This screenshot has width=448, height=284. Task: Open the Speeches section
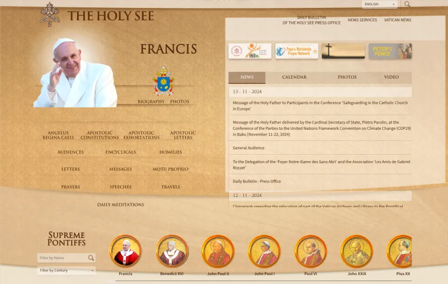tap(120, 187)
